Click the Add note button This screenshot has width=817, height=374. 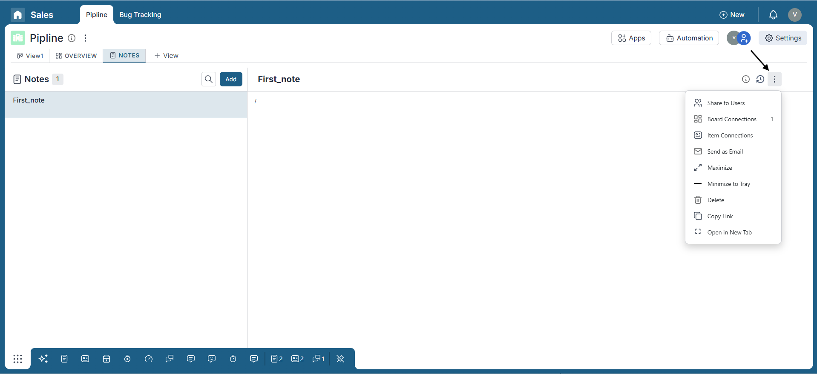pyautogui.click(x=231, y=79)
